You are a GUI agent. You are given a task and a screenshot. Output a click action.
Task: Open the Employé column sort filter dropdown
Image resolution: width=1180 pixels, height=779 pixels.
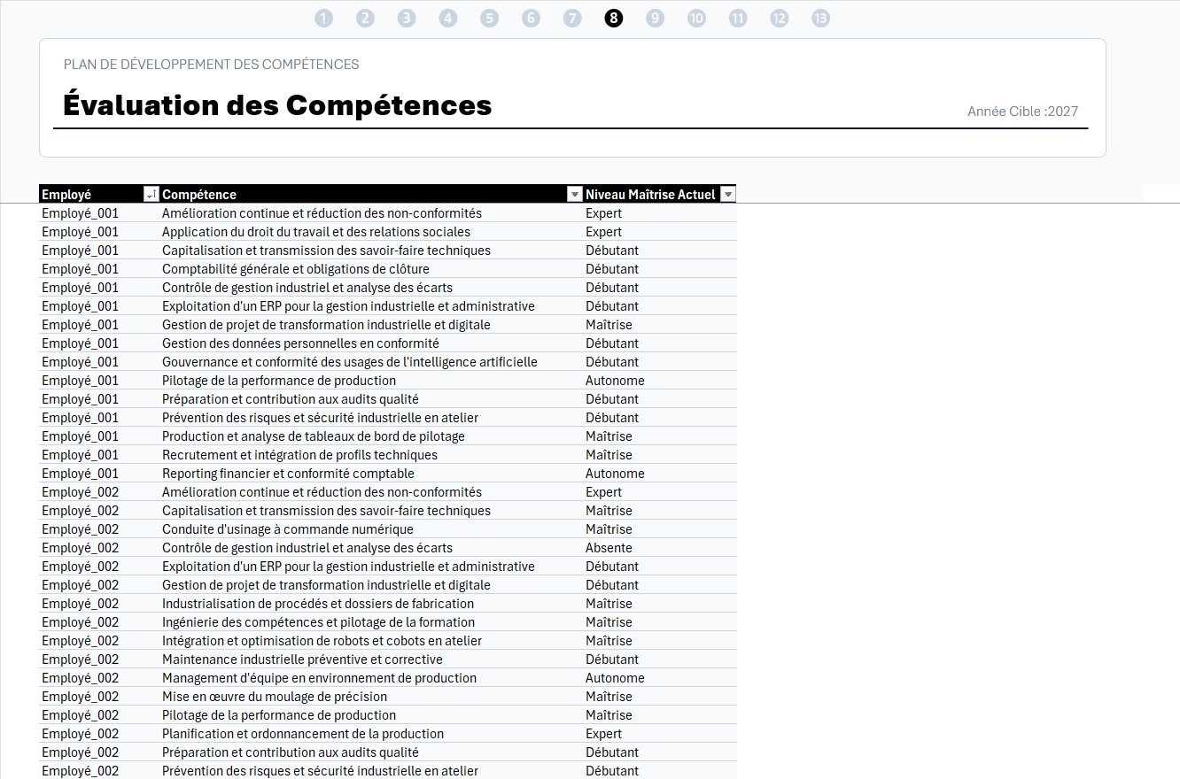tap(151, 194)
